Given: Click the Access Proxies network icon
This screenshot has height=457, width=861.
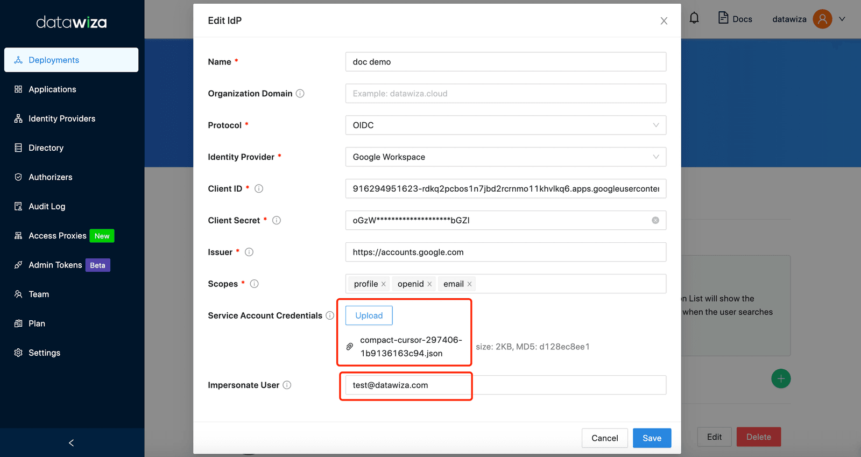Looking at the screenshot, I should click(x=18, y=236).
